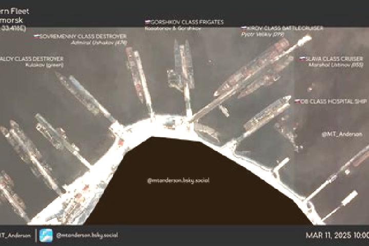The width and height of the screenshot is (369, 246).
Task: Click the Kulakov (green) ship name
Action: tap(45, 65)
